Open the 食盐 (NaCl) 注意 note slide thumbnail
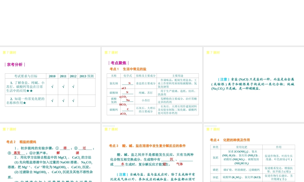Screen dimensions: 304x182 pos(254,84)
